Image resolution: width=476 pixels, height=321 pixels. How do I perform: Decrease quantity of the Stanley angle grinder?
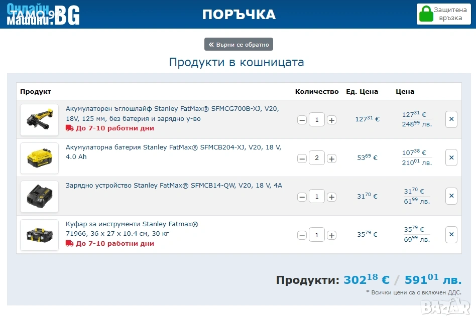click(302, 120)
